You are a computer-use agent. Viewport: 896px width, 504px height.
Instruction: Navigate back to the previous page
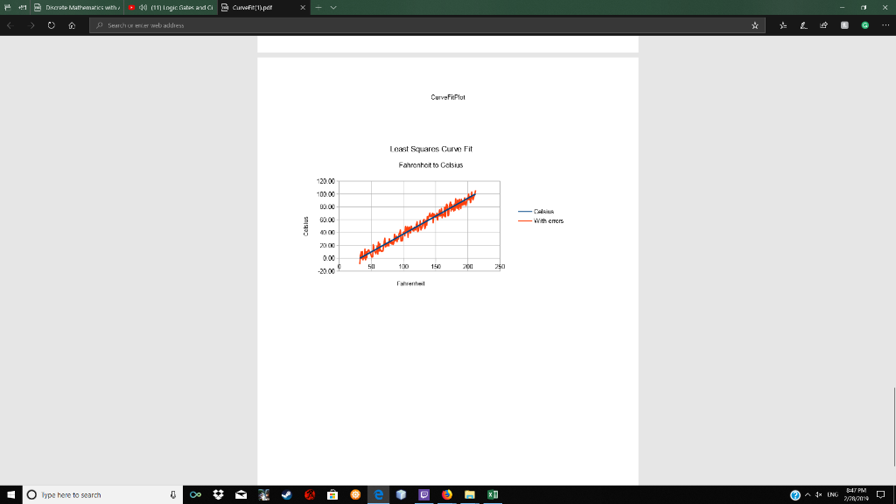coord(10,25)
